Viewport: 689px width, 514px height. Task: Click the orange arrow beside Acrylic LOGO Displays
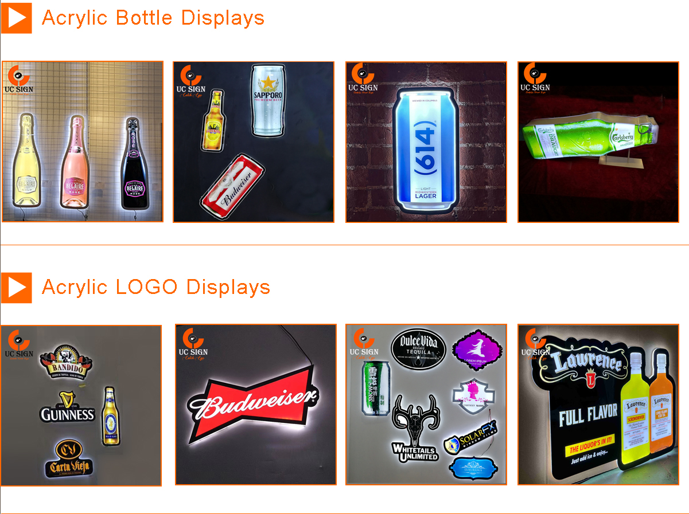click(16, 287)
